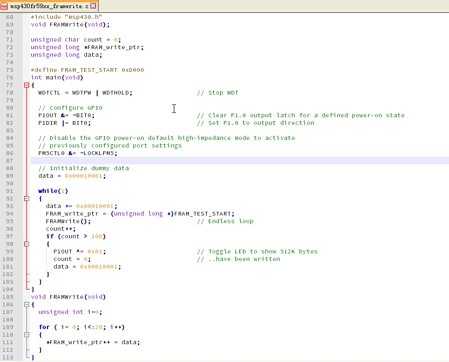Click 'data += 0x00010001;' statement

click(81, 206)
